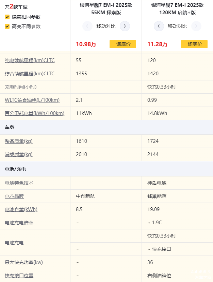Screen dimensions: 213x282
Task: Click 询底价 button for 10.98万 model
Action: [122, 44]
